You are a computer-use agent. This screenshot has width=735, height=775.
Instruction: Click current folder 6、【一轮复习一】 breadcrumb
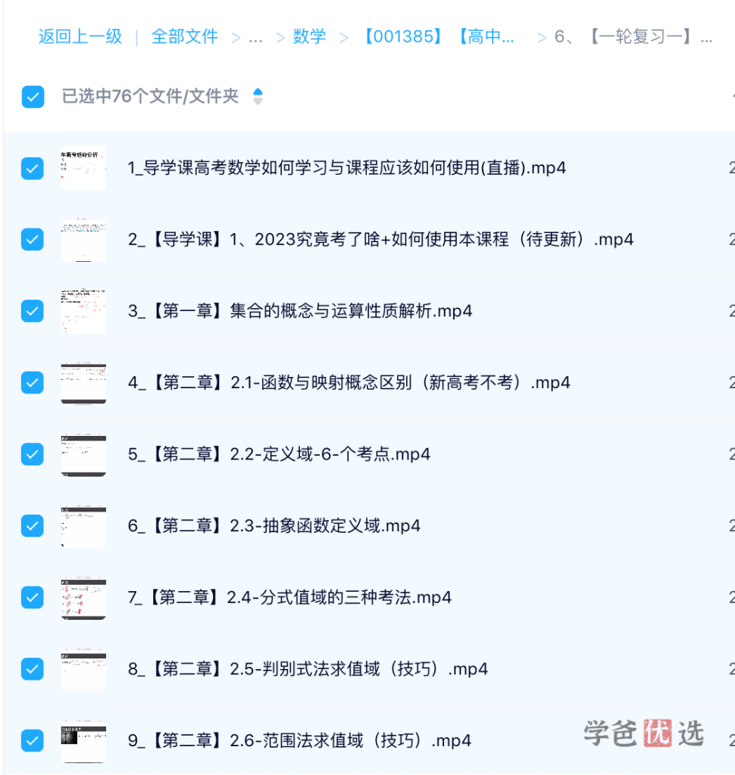[x=633, y=36]
